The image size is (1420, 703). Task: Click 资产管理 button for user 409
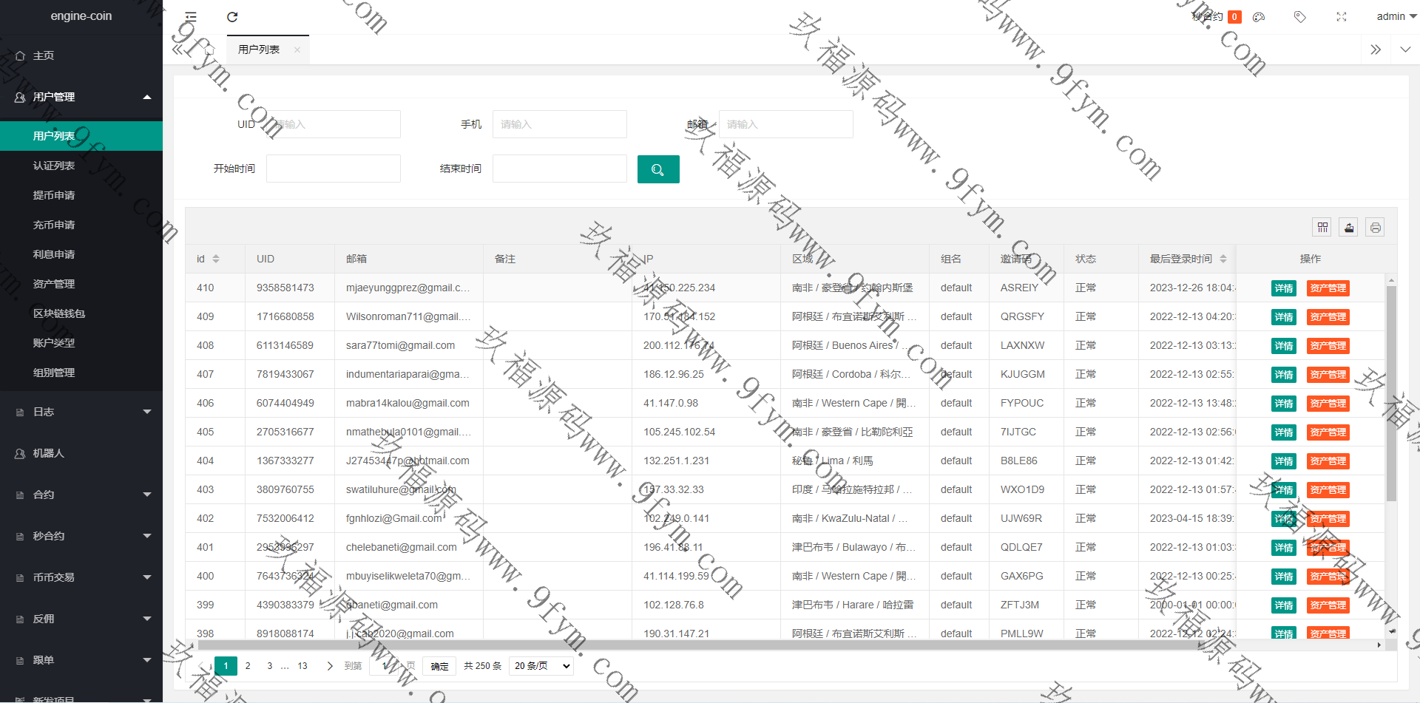point(1328,317)
